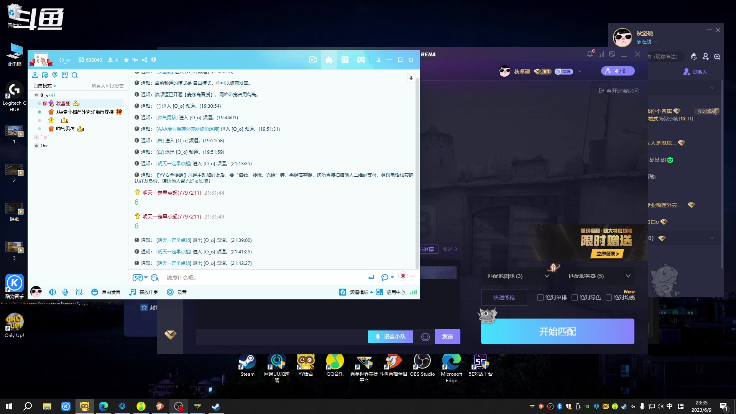Expand 匹配地图池 (3) dropdown

518,276
